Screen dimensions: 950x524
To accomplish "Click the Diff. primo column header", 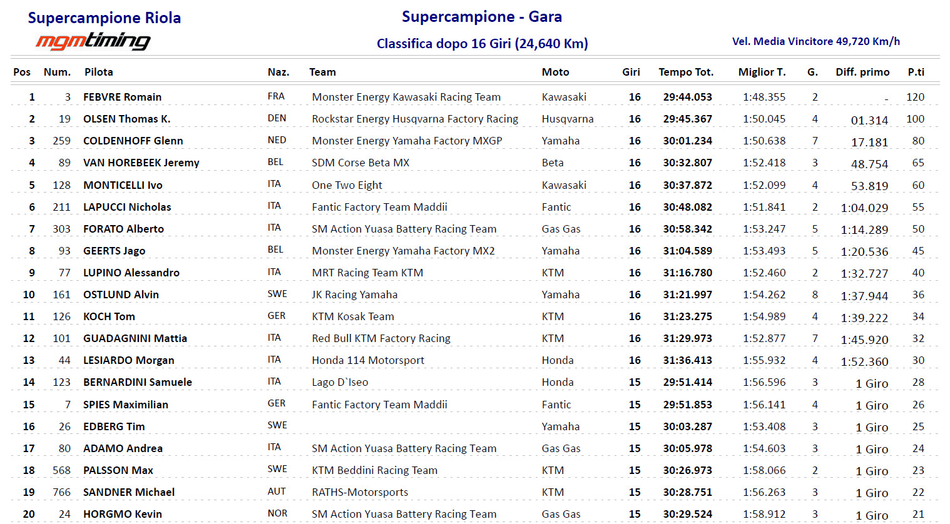I will point(862,72).
